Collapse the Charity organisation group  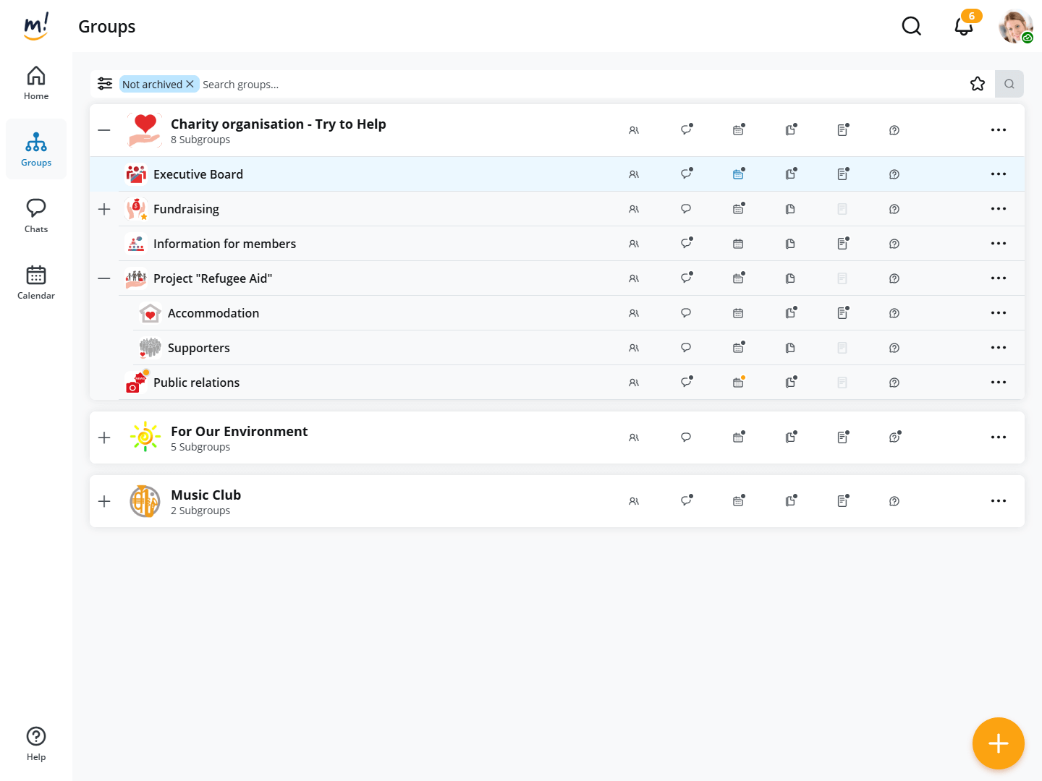104,130
